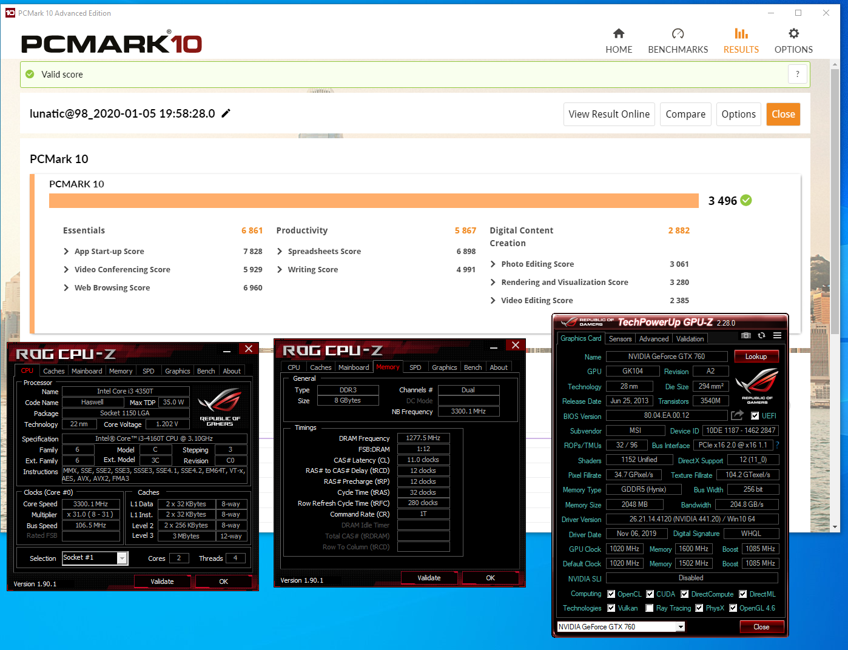Viewport: 848px width, 650px height.
Task: Toggle Vulkan checkbox
Action: pyautogui.click(x=611, y=608)
